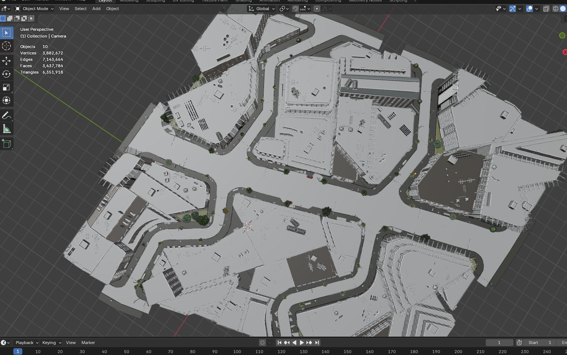Jump to previous keyframe
The width and height of the screenshot is (567, 355).
287,343
